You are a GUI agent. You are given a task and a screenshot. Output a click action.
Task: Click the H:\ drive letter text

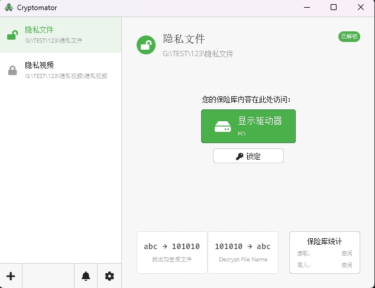[x=241, y=134]
